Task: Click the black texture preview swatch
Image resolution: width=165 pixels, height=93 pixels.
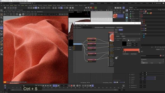Action: tap(124, 44)
